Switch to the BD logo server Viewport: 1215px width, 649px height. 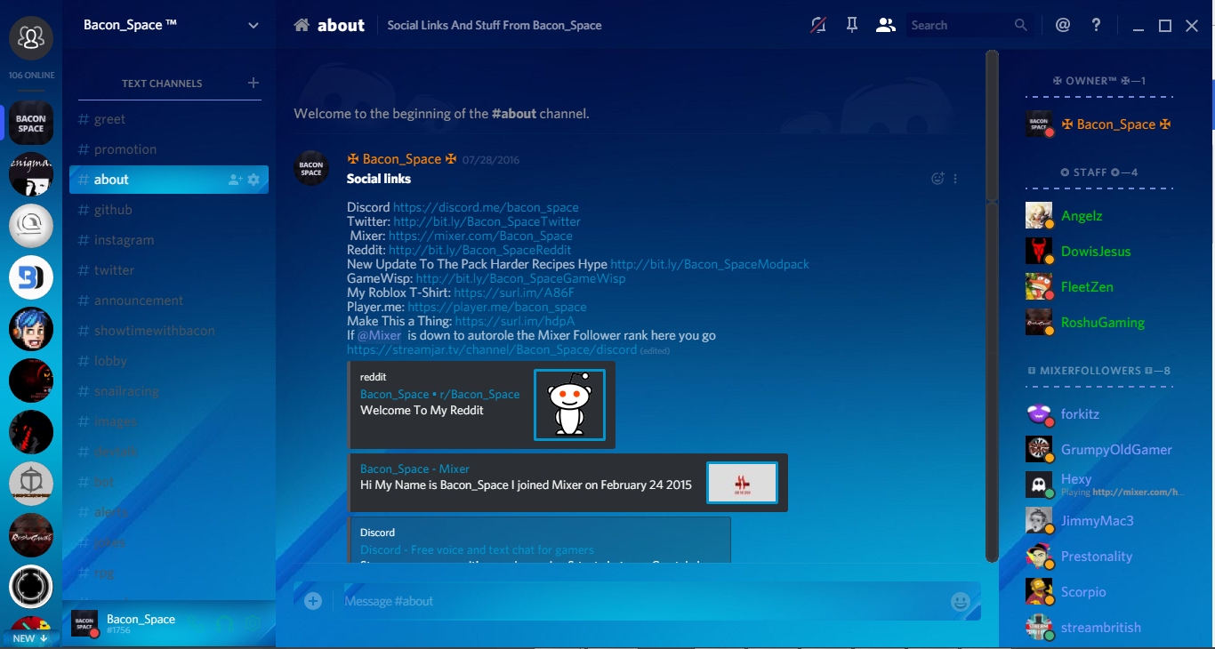[x=31, y=277]
